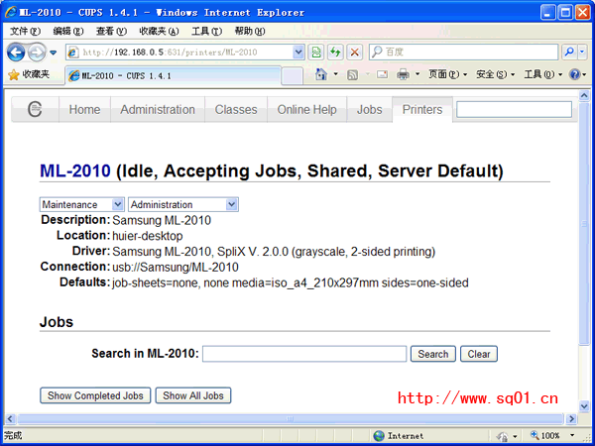Screen dimensions: 595x446
Task: Open the Favorites star button
Action: pos(29,74)
